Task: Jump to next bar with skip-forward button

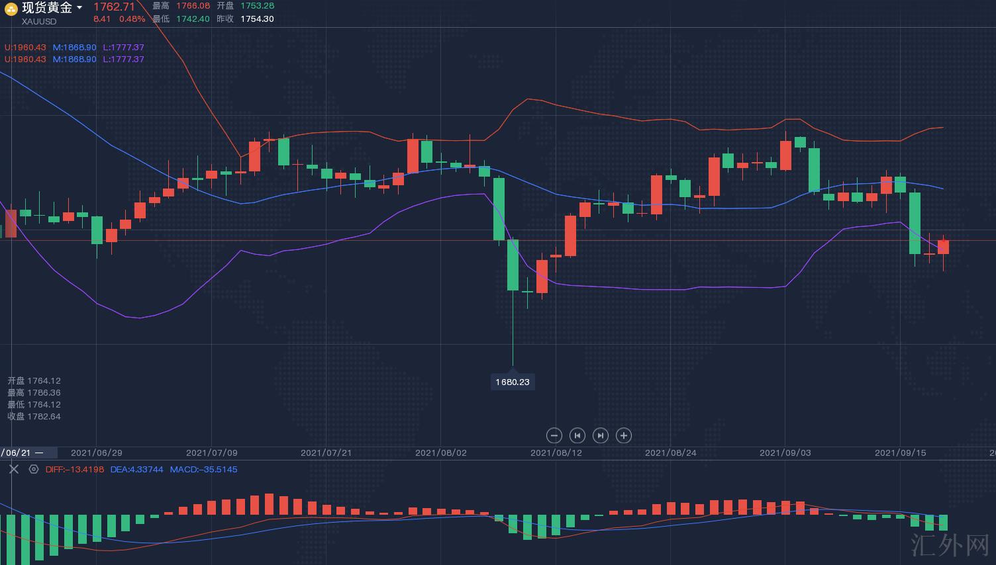Action: tap(600, 435)
